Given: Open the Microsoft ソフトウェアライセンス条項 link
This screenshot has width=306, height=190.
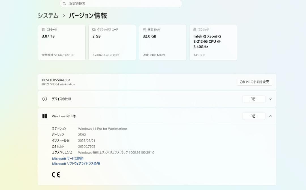Looking at the screenshot, I should click(x=76, y=163).
